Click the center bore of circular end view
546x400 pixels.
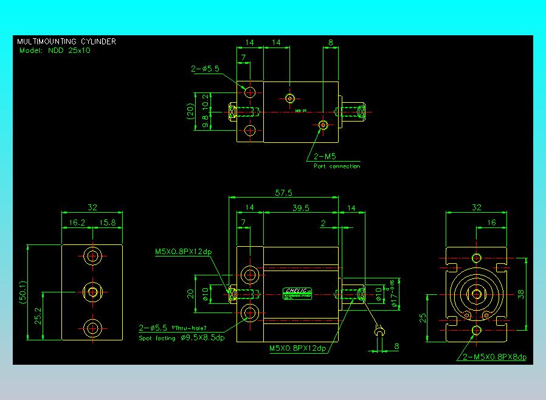pos(476,294)
